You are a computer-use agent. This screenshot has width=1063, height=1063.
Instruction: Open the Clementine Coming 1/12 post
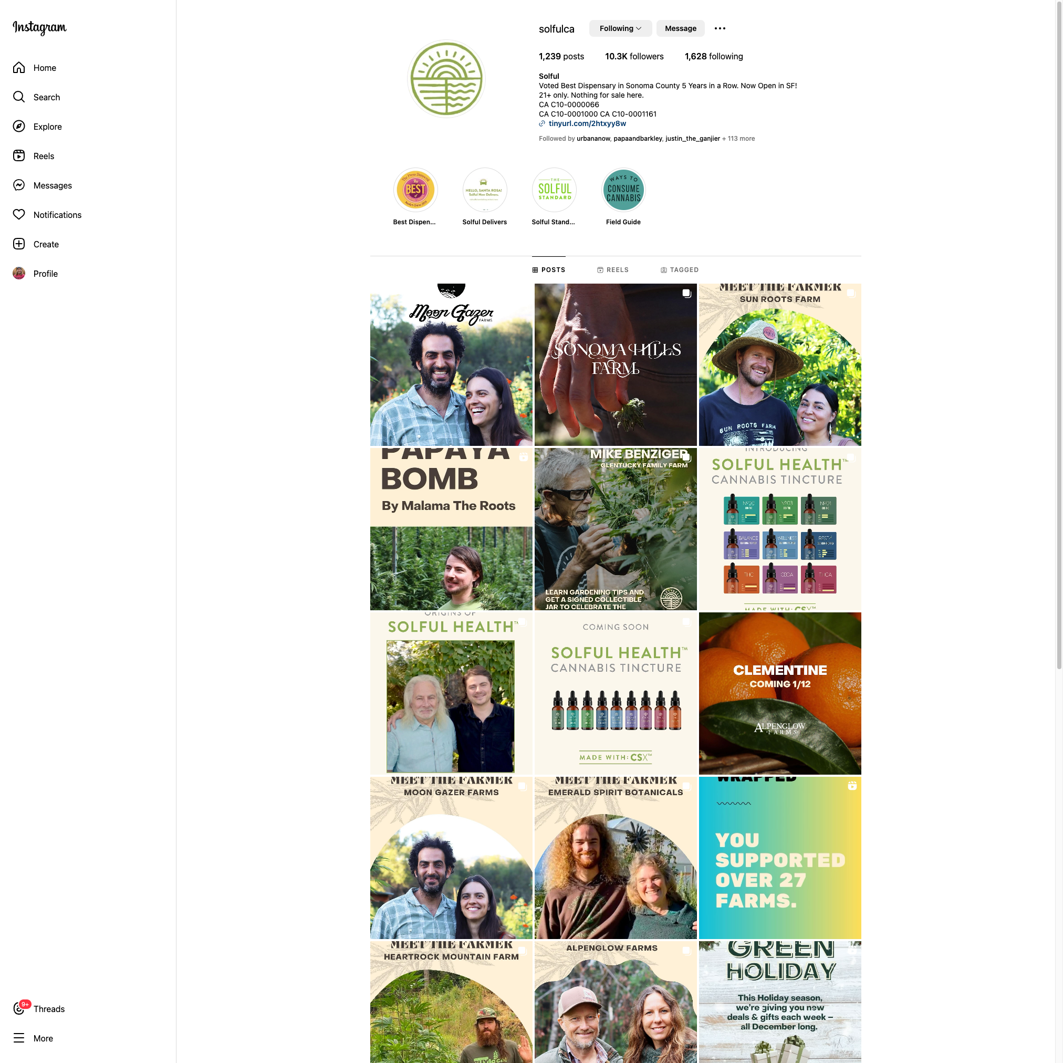779,693
